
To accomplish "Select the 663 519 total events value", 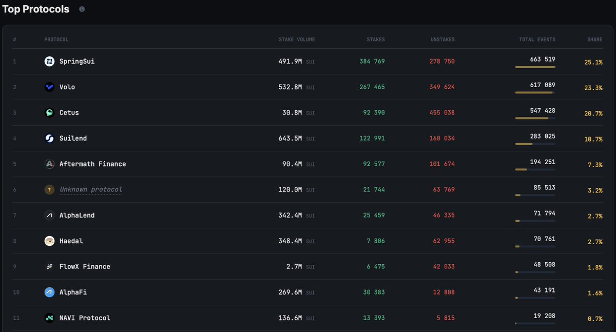I will (x=543, y=60).
